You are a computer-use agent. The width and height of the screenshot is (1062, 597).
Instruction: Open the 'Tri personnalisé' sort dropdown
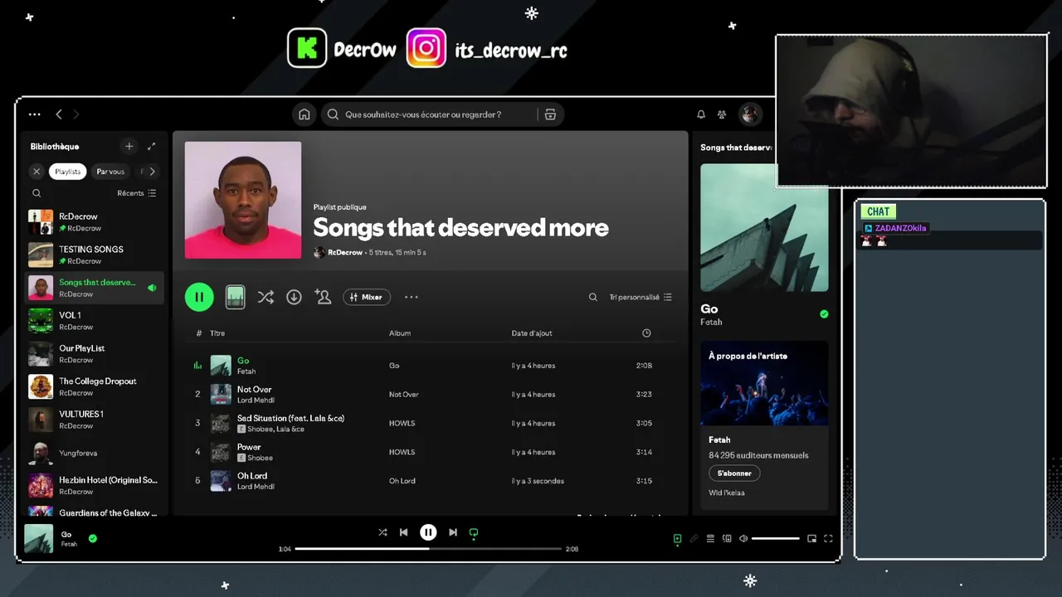point(641,297)
